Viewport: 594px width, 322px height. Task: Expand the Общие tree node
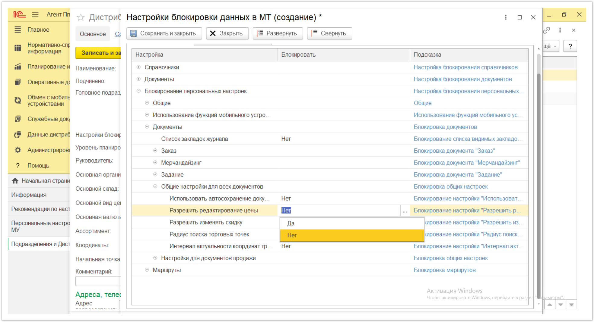point(147,103)
